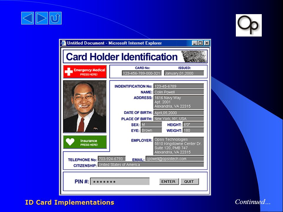Viewport: 283px width, 212px height.
Task: Click the 'EMPLOYER:' label
Action: 142,140
